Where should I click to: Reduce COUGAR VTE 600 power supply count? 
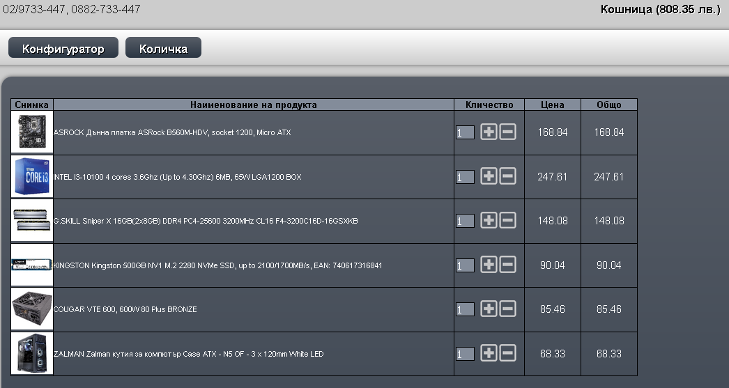(507, 309)
